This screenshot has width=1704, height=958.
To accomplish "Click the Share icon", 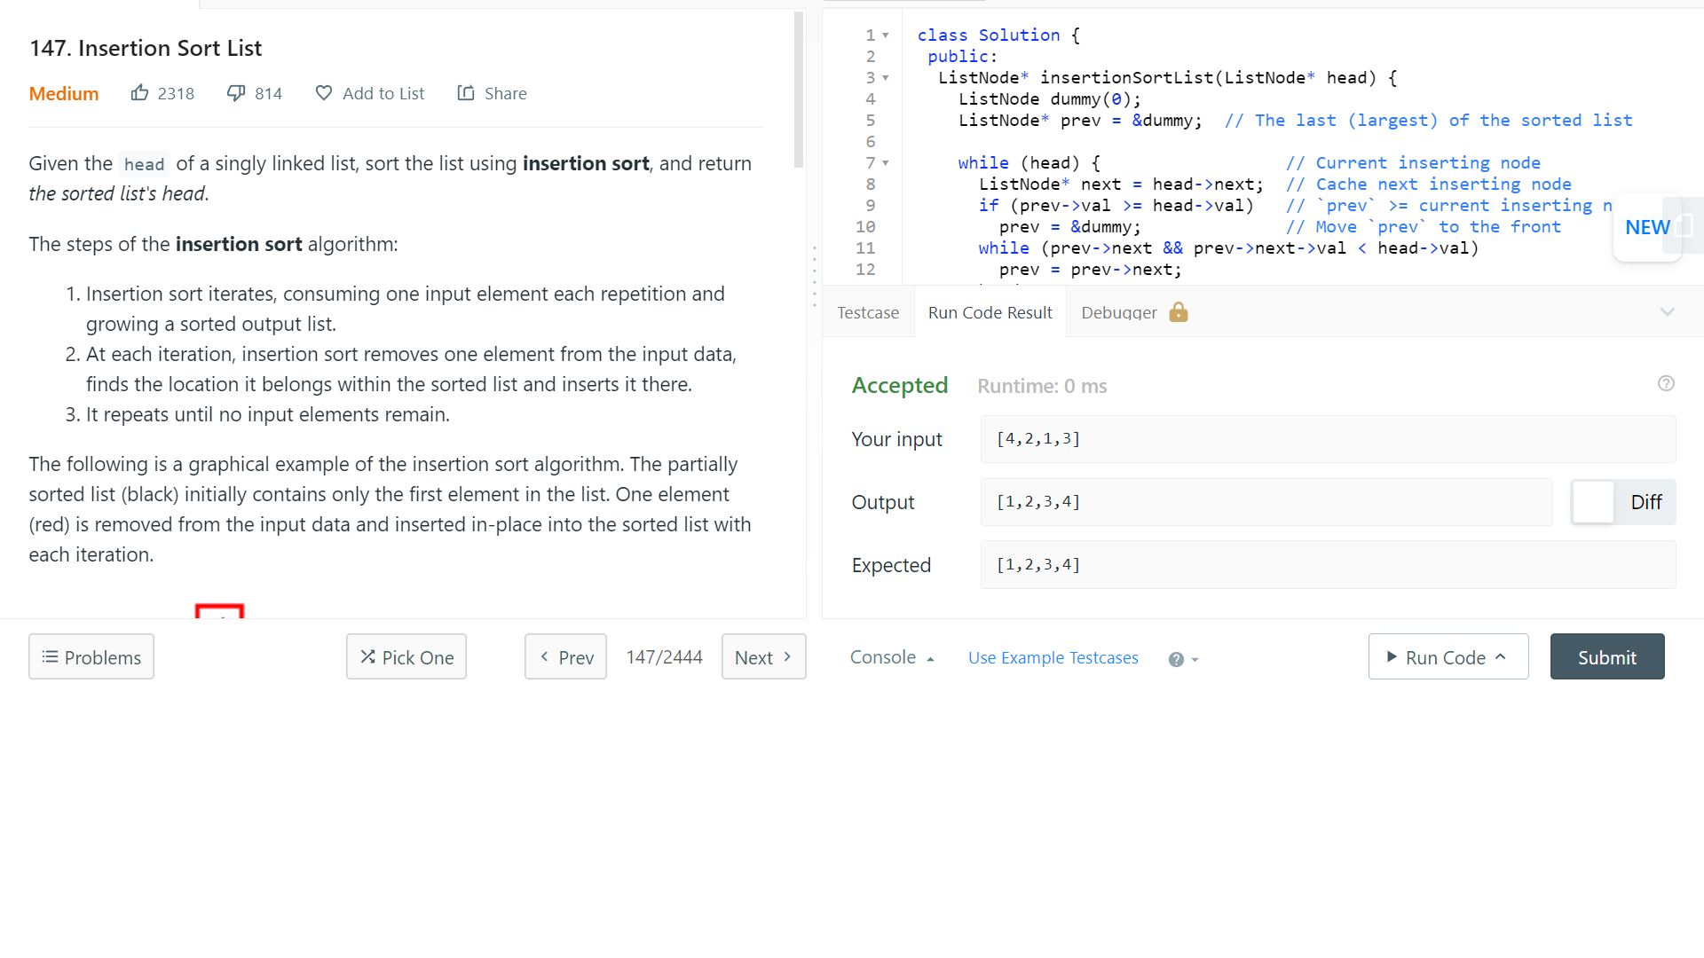I will tap(466, 93).
